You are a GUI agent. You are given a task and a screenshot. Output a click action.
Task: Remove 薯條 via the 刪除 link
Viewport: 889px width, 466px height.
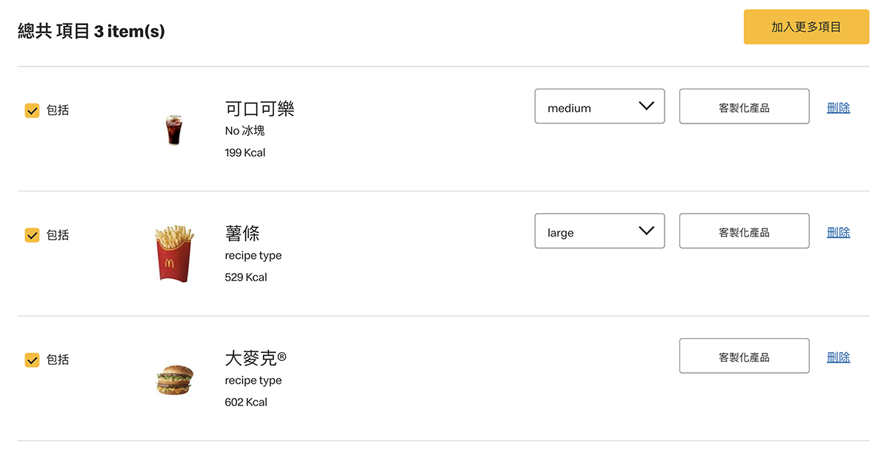(838, 232)
